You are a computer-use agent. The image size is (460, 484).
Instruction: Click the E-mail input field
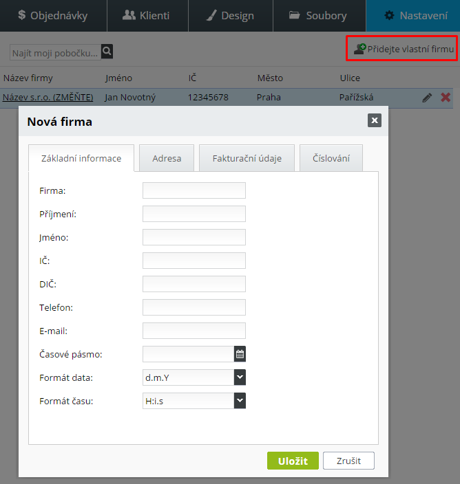[x=194, y=331]
